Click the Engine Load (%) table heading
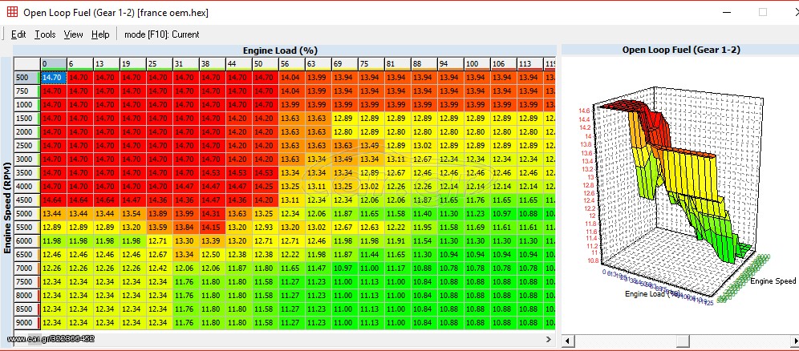 [280, 50]
